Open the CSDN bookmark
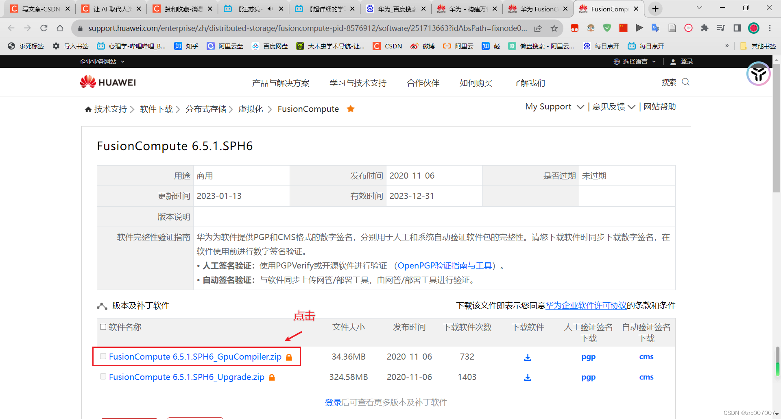This screenshot has height=419, width=781. click(388, 46)
